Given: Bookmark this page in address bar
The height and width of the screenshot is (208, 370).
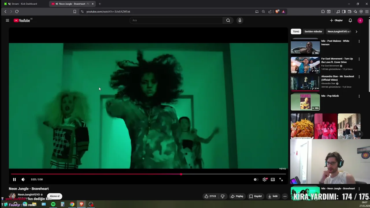Looking at the screenshot, I should pyautogui.click(x=75, y=12).
